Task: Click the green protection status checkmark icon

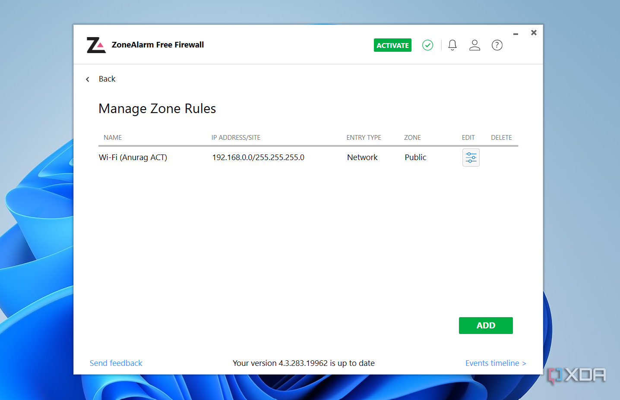Action: click(x=427, y=45)
